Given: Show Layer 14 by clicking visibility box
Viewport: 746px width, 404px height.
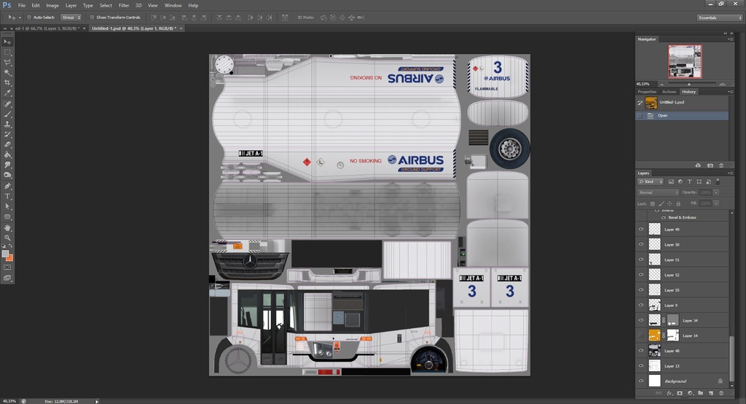Looking at the screenshot, I should (641, 335).
